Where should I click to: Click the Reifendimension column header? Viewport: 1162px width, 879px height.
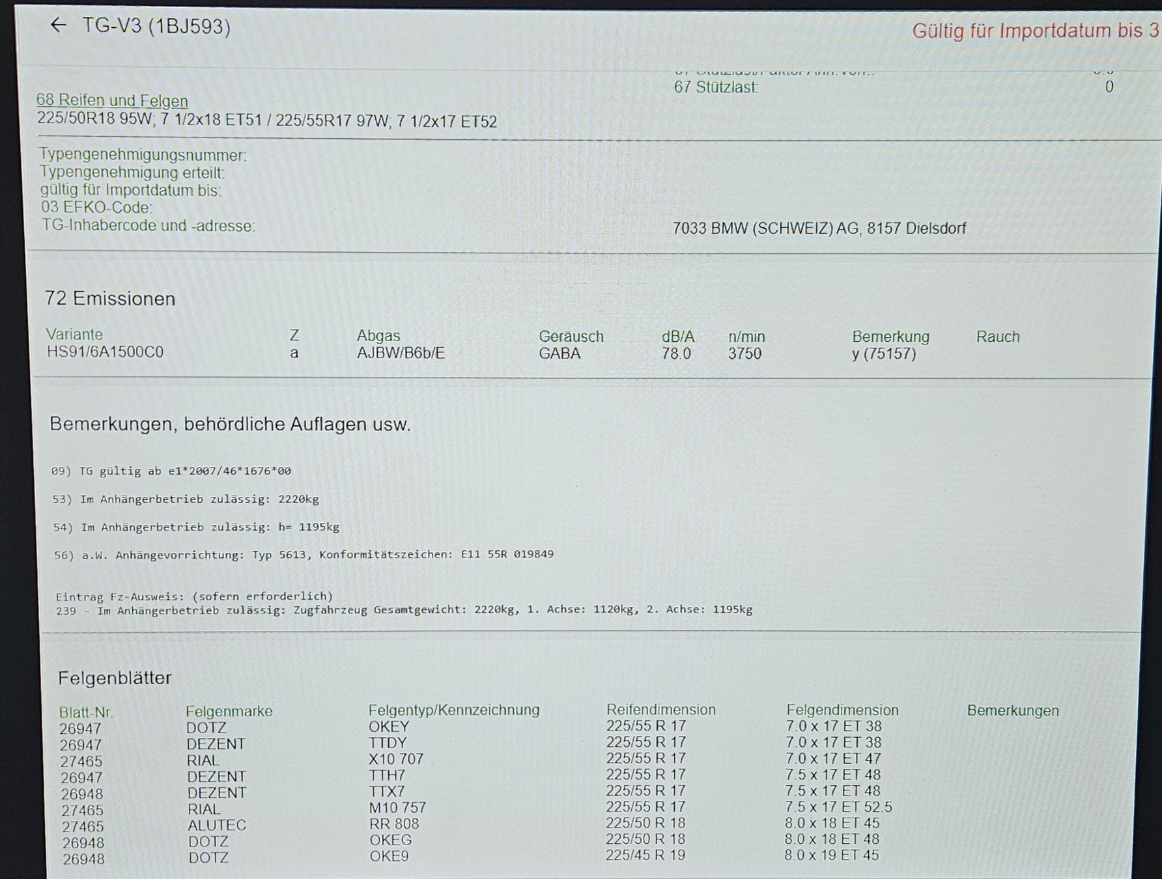click(x=660, y=710)
